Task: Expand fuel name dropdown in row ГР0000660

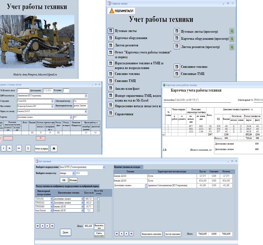Action: click(82, 207)
